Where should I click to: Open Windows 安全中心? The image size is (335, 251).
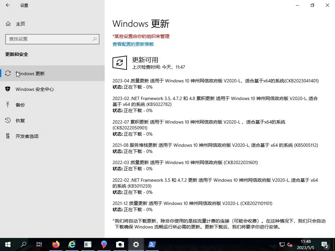[x=52, y=89]
